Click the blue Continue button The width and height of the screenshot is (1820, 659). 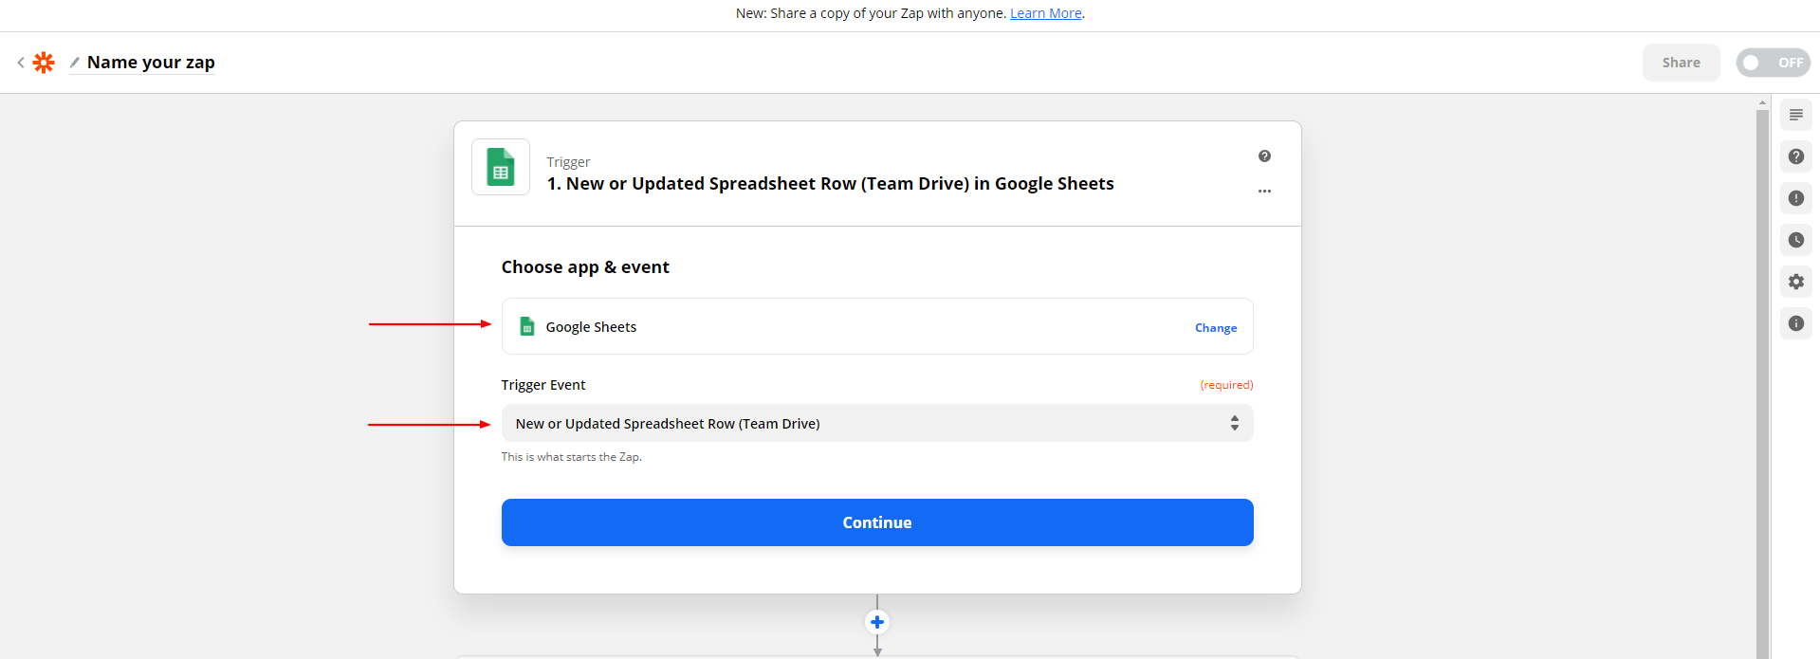click(x=877, y=522)
